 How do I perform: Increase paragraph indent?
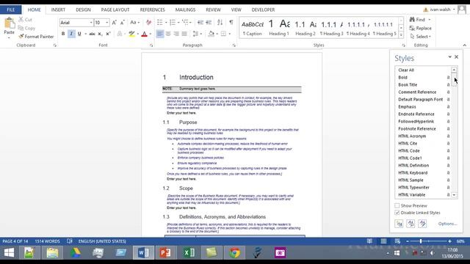point(209,23)
